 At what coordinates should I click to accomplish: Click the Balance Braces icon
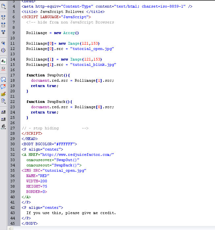coord(3,50)
